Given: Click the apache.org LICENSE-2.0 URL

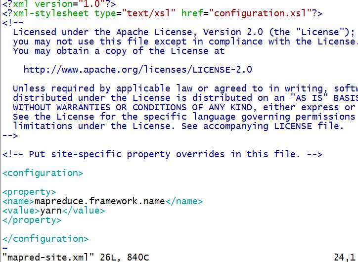Looking at the screenshot, I should tap(137, 70).
